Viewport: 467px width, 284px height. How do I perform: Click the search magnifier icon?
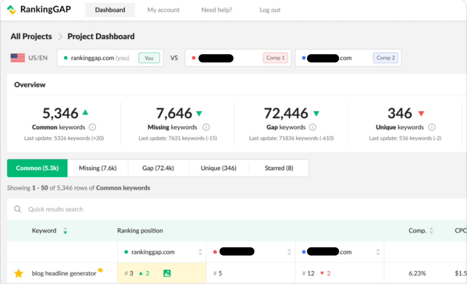pyautogui.click(x=18, y=209)
